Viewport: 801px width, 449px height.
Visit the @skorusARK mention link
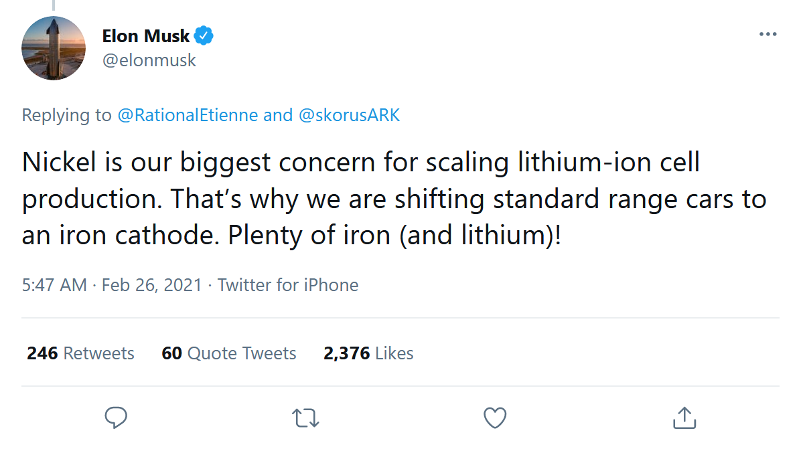tap(349, 115)
